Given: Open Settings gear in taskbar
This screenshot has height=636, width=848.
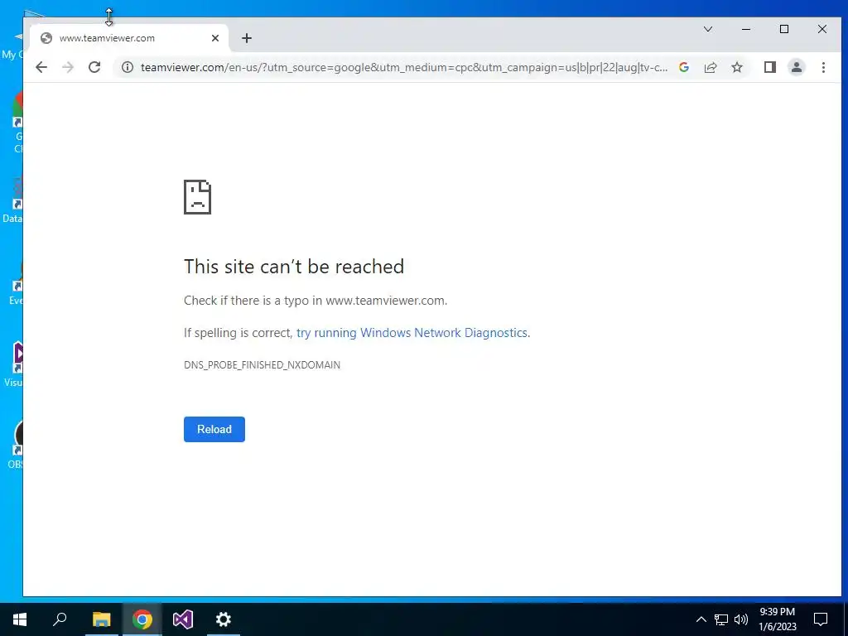Looking at the screenshot, I should click(x=224, y=619).
